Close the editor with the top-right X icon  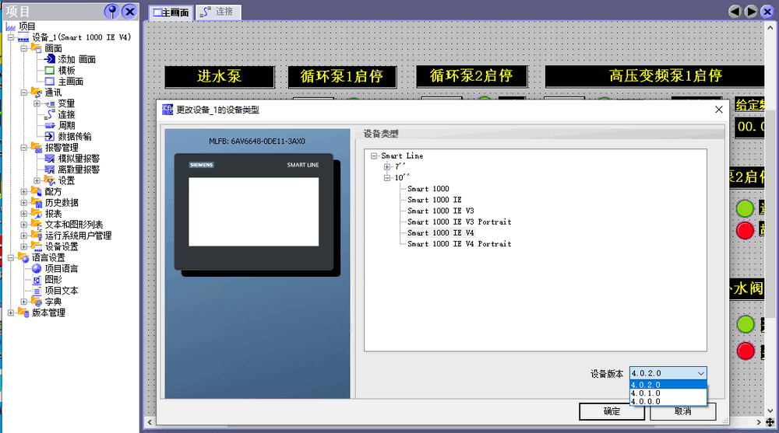coord(767,12)
